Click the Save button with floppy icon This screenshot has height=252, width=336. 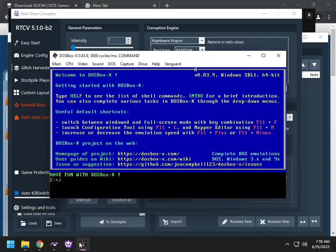54,223
